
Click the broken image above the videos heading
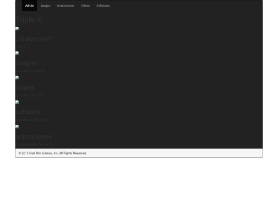pyautogui.click(x=18, y=78)
